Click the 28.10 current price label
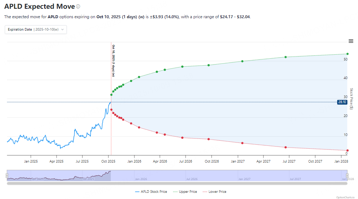The height and width of the screenshot is (199, 358). click(342, 102)
